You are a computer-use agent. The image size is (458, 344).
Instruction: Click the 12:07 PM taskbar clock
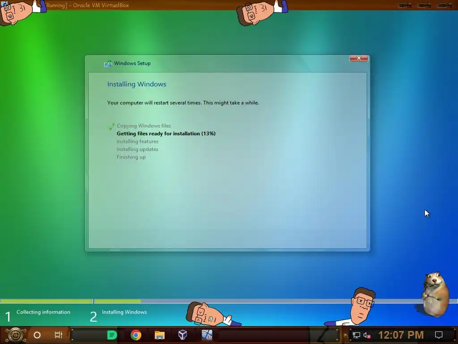click(x=401, y=335)
